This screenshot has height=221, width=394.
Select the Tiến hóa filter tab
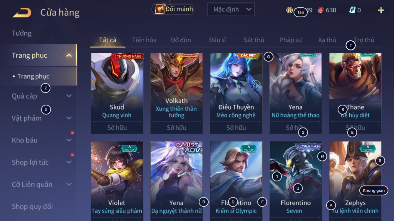pos(144,40)
